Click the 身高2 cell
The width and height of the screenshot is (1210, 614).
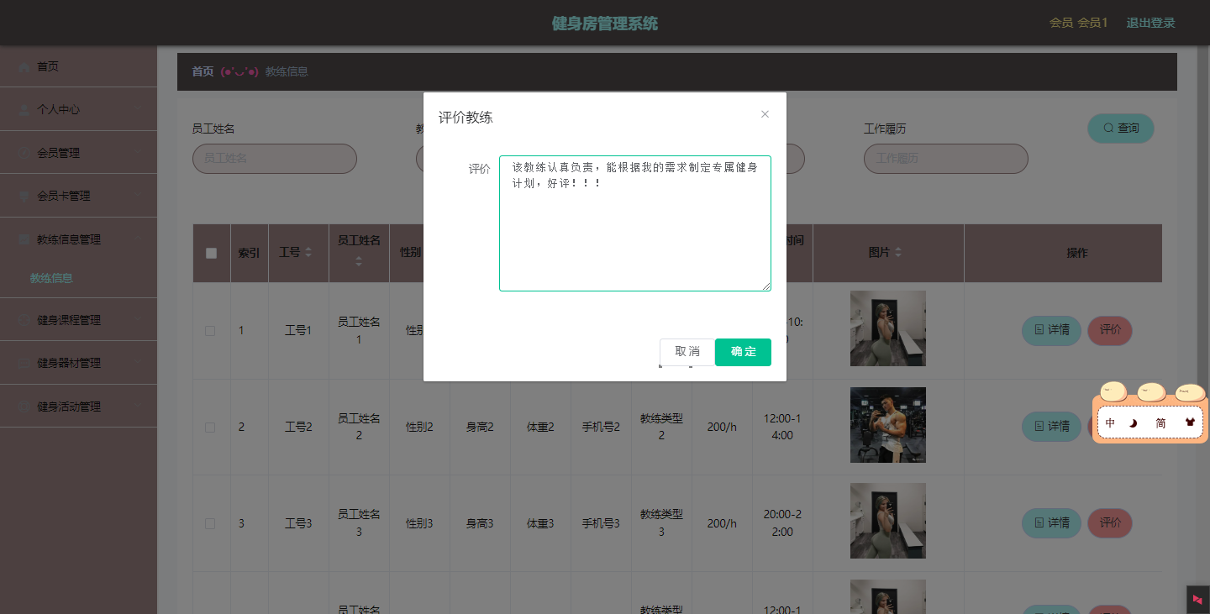pyautogui.click(x=480, y=427)
